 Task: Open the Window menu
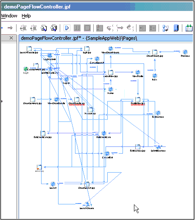click(x=9, y=16)
